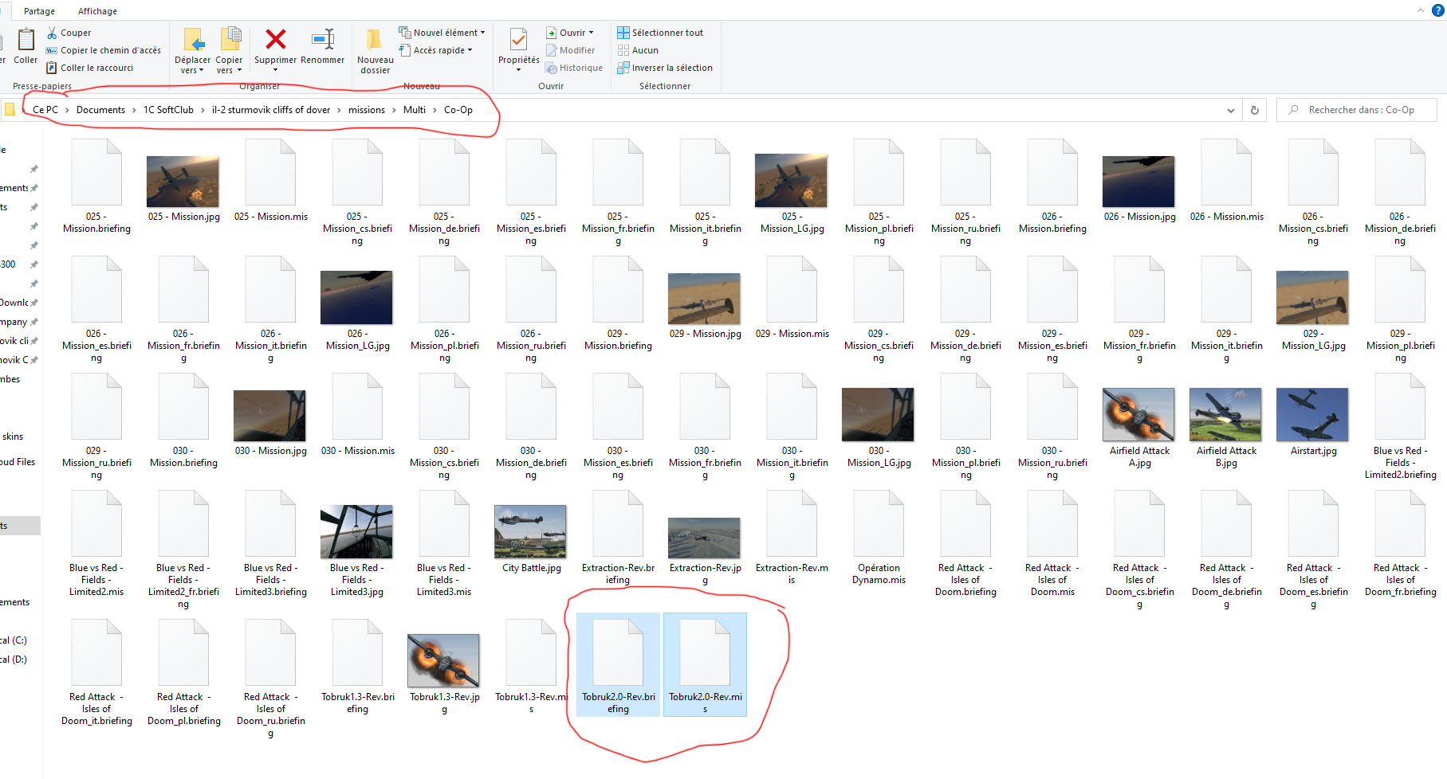Screen dimensions: 1447x779
Task: Go to 1C SoftClub in the breadcrumb
Action: (x=168, y=110)
